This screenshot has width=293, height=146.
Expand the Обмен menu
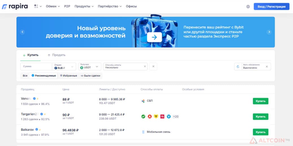[x=53, y=6]
